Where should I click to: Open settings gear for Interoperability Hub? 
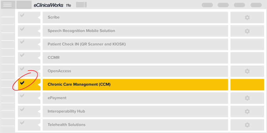pos(247,111)
